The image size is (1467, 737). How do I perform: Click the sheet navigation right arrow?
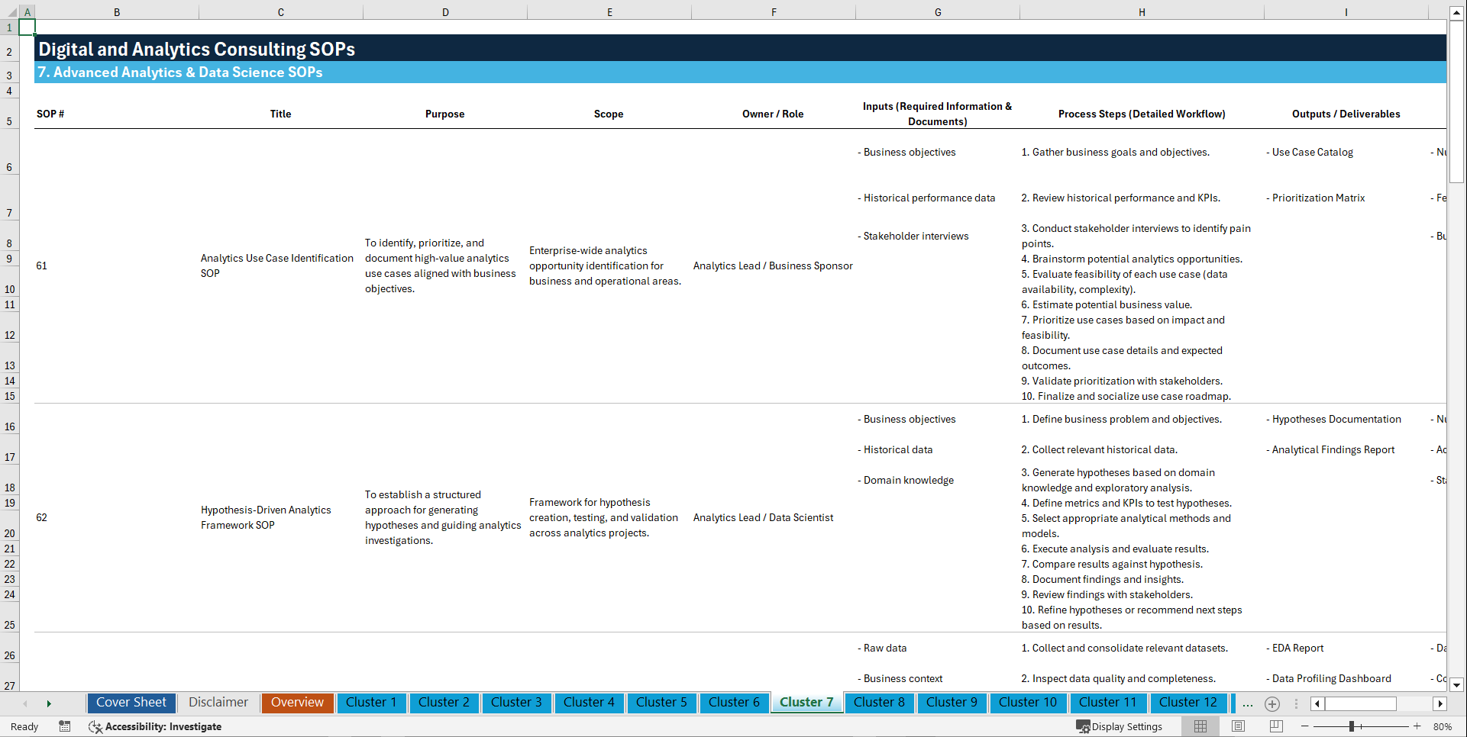49,703
